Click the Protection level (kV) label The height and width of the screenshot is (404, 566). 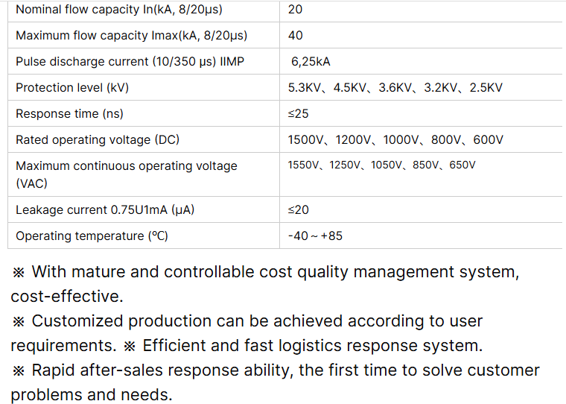click(x=72, y=88)
